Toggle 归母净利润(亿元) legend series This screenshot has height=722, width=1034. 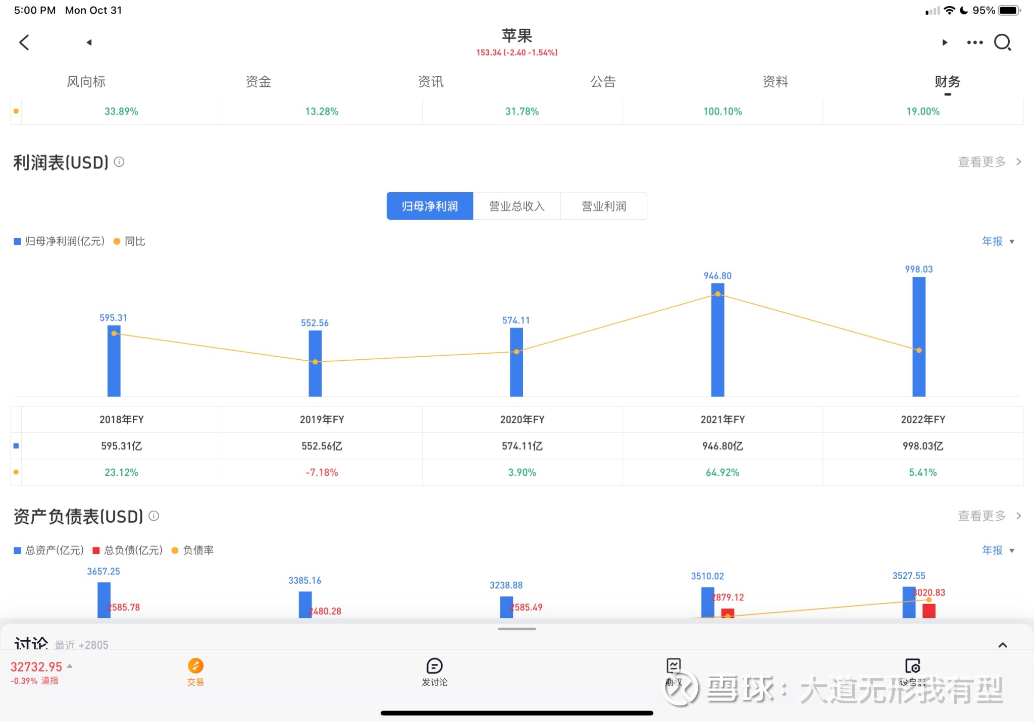click(x=59, y=241)
